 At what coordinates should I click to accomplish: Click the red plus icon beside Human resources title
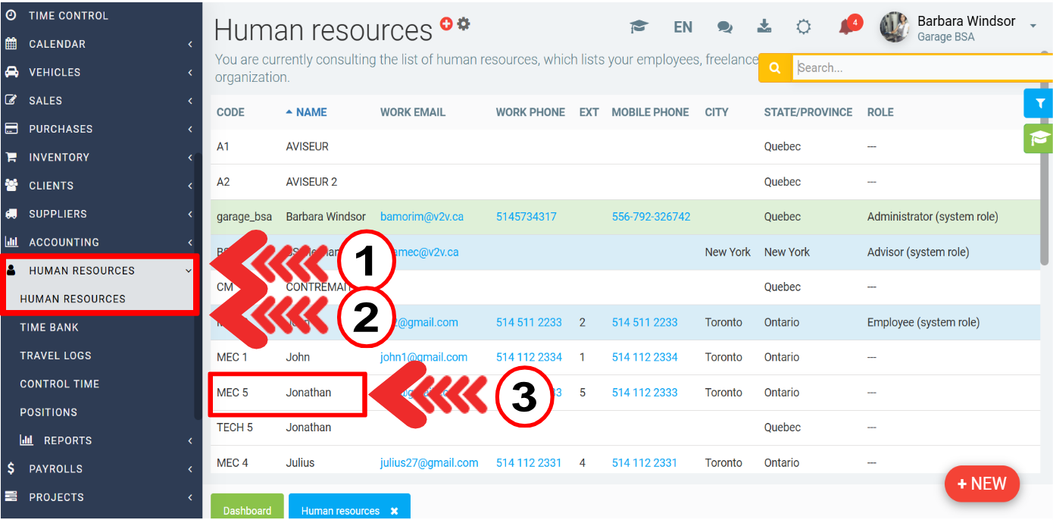[446, 23]
